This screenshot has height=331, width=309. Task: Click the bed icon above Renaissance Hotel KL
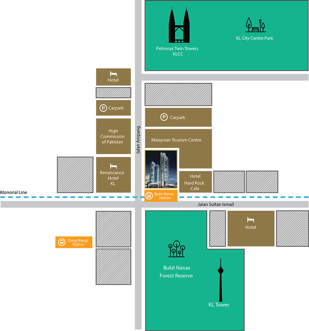(x=113, y=166)
